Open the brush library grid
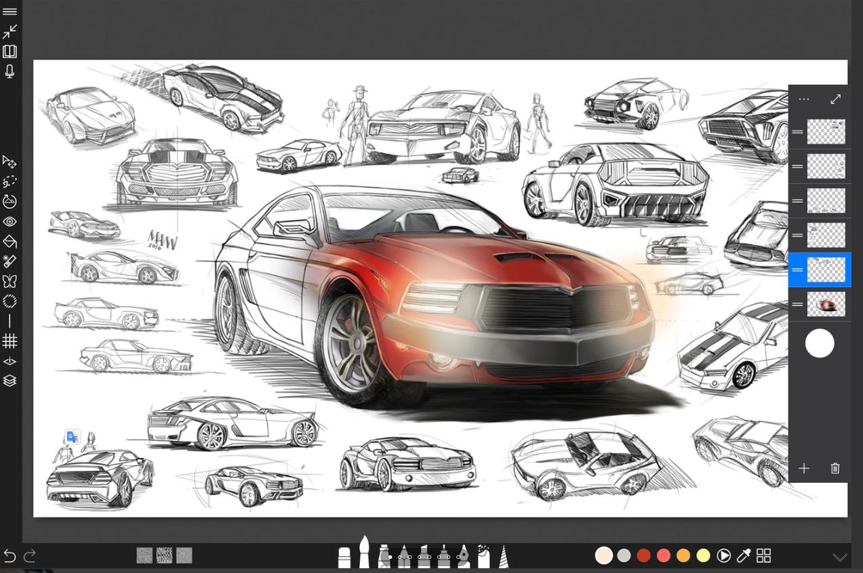The image size is (863, 573). click(x=763, y=555)
